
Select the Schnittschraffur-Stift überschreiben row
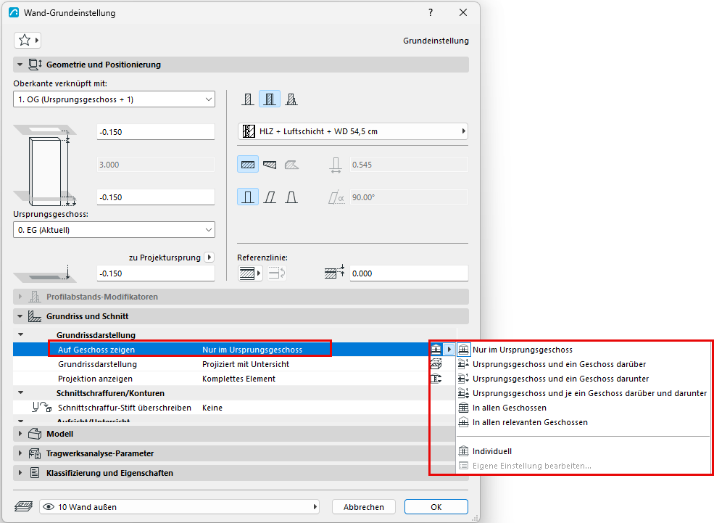[235, 408]
